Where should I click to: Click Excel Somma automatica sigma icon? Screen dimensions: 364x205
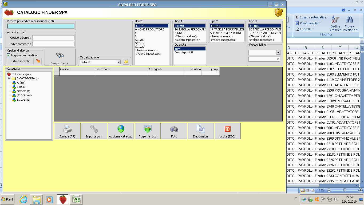click(x=297, y=17)
